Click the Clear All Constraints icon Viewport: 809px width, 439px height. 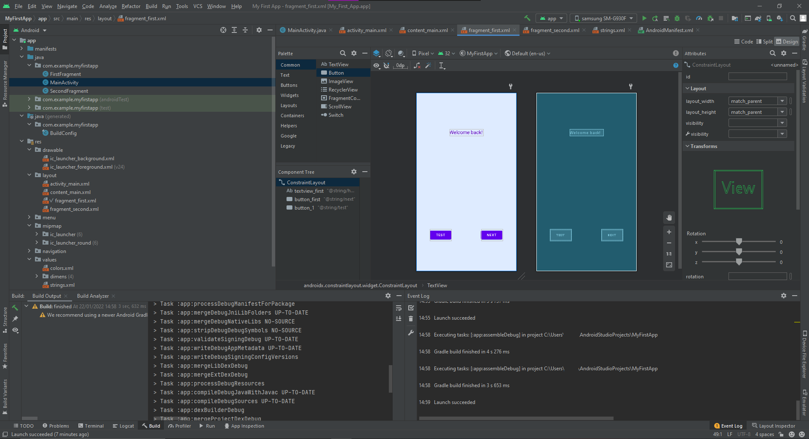[x=417, y=65]
